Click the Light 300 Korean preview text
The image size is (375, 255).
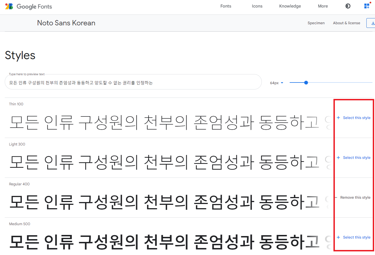click(x=170, y=162)
